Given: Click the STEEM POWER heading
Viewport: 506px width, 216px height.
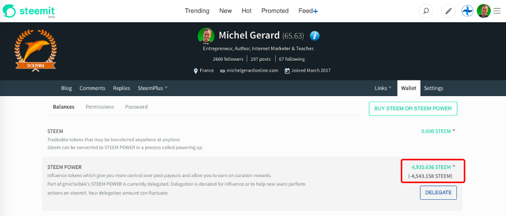Looking at the screenshot, I should point(64,167).
